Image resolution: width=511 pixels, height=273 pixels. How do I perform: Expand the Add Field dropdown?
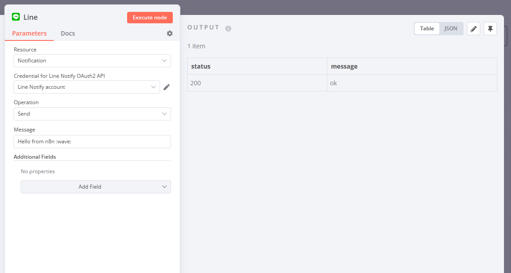tap(96, 187)
